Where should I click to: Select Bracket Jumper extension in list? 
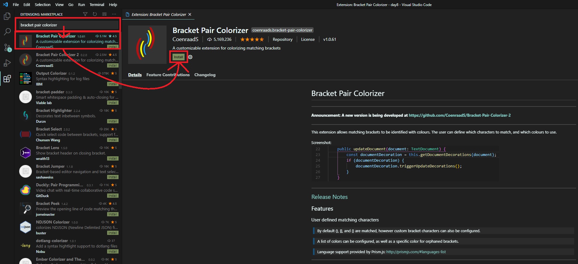pos(69,171)
